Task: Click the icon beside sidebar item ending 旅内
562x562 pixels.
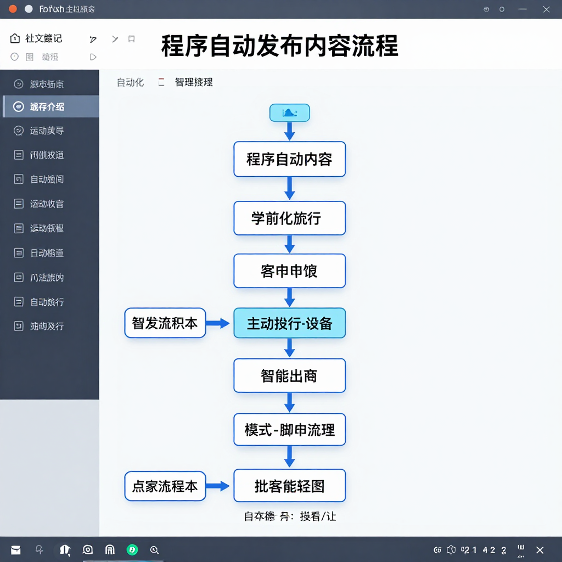Action: coord(19,277)
